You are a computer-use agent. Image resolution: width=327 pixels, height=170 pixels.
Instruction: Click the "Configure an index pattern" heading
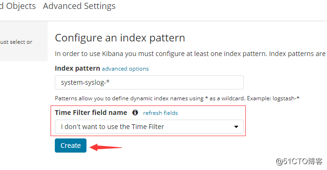[120, 38]
